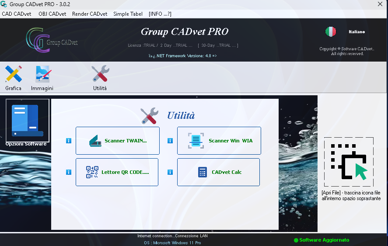Open CADvet Calc button
388x246 pixels.
tap(219, 172)
